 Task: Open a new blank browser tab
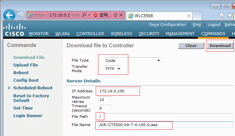[x=197, y=16]
